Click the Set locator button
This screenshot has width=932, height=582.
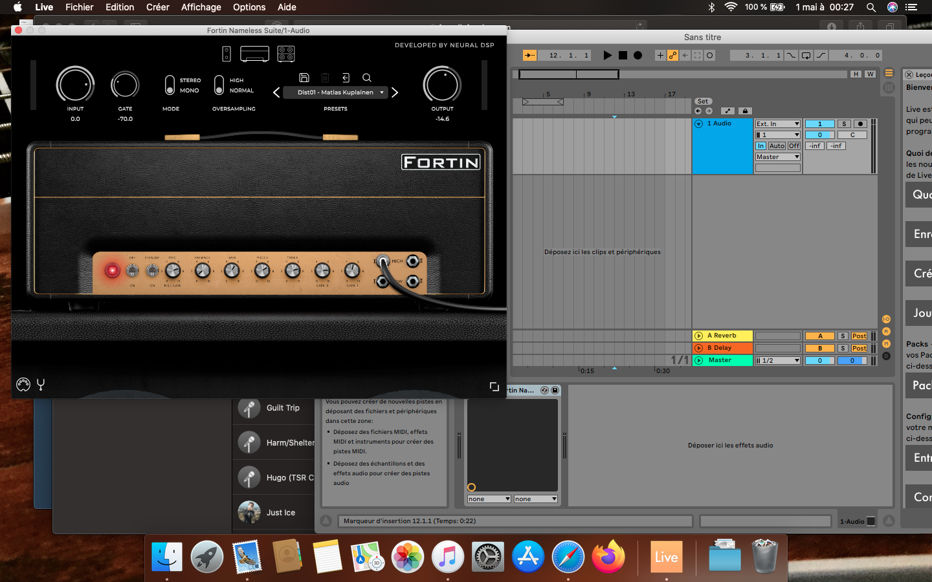[703, 102]
